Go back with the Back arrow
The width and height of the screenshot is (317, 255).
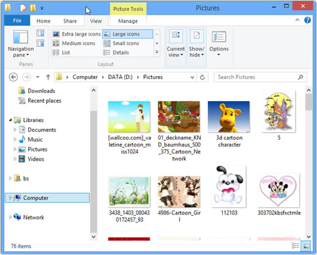pos(13,77)
